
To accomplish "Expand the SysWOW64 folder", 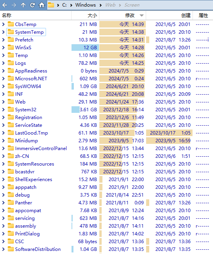I will pos(3,86).
